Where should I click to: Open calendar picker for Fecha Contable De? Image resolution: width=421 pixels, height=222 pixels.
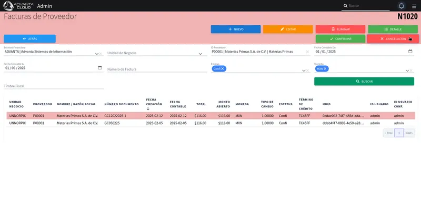click(410, 51)
